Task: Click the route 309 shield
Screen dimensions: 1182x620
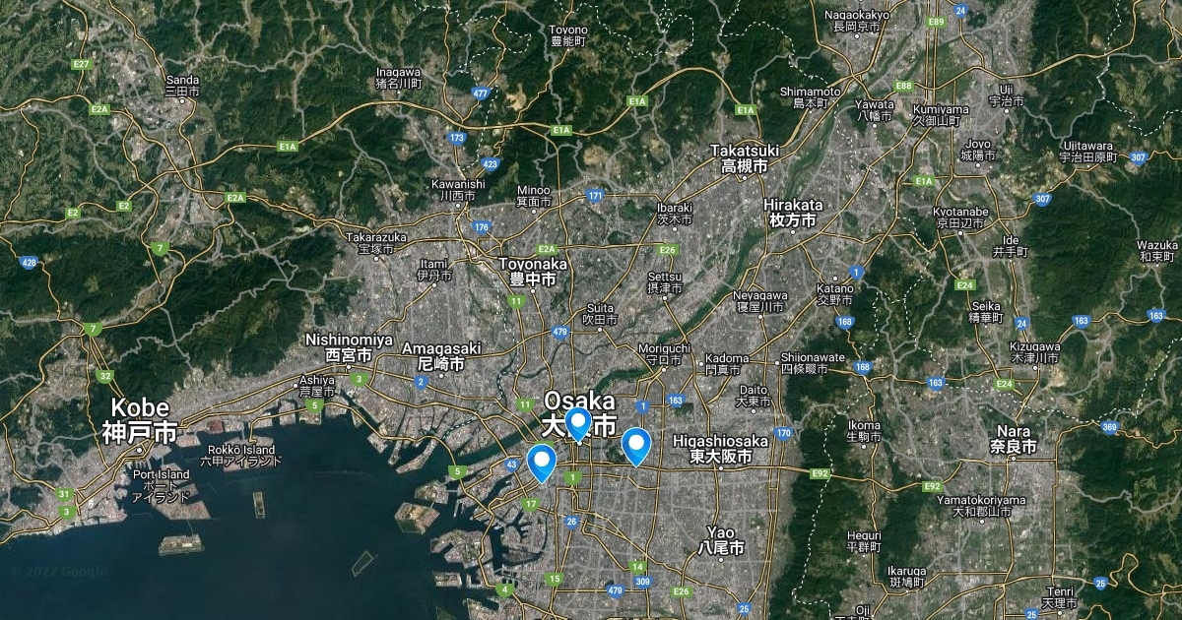Action: (643, 582)
